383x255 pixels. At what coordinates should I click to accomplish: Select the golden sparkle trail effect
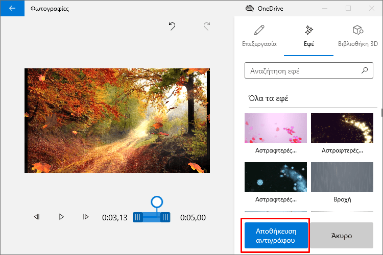click(x=342, y=128)
